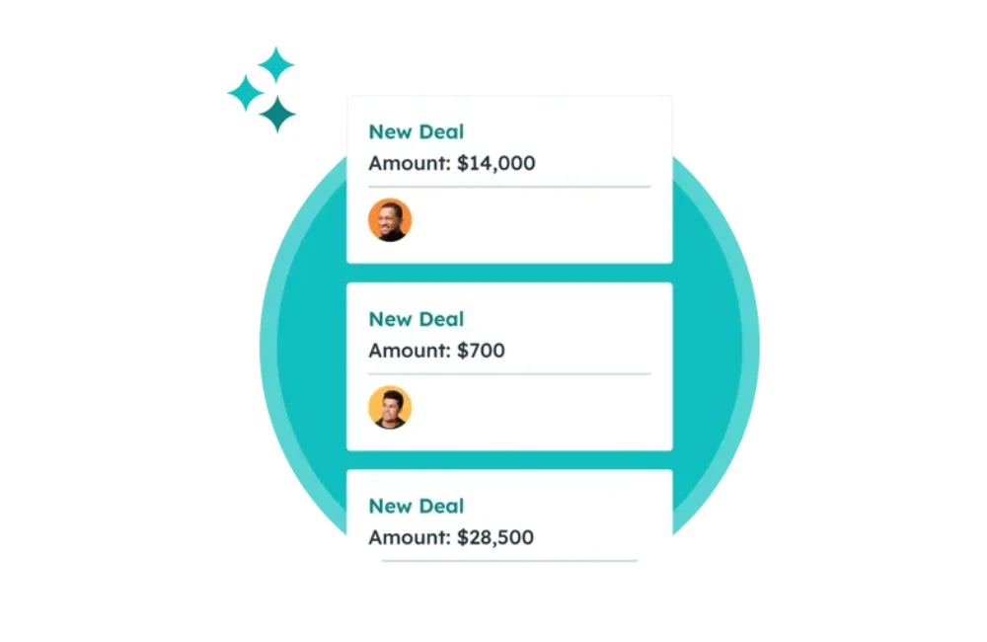
Task: Open the New Deal title above $700
Action: tap(417, 319)
